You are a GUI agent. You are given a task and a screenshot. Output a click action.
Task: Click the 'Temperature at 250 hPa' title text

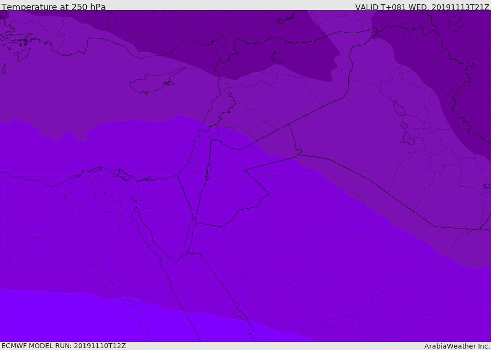(54, 7)
